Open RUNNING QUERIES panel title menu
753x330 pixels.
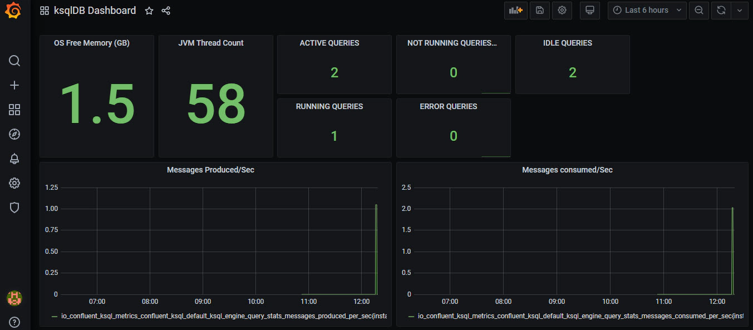click(329, 106)
